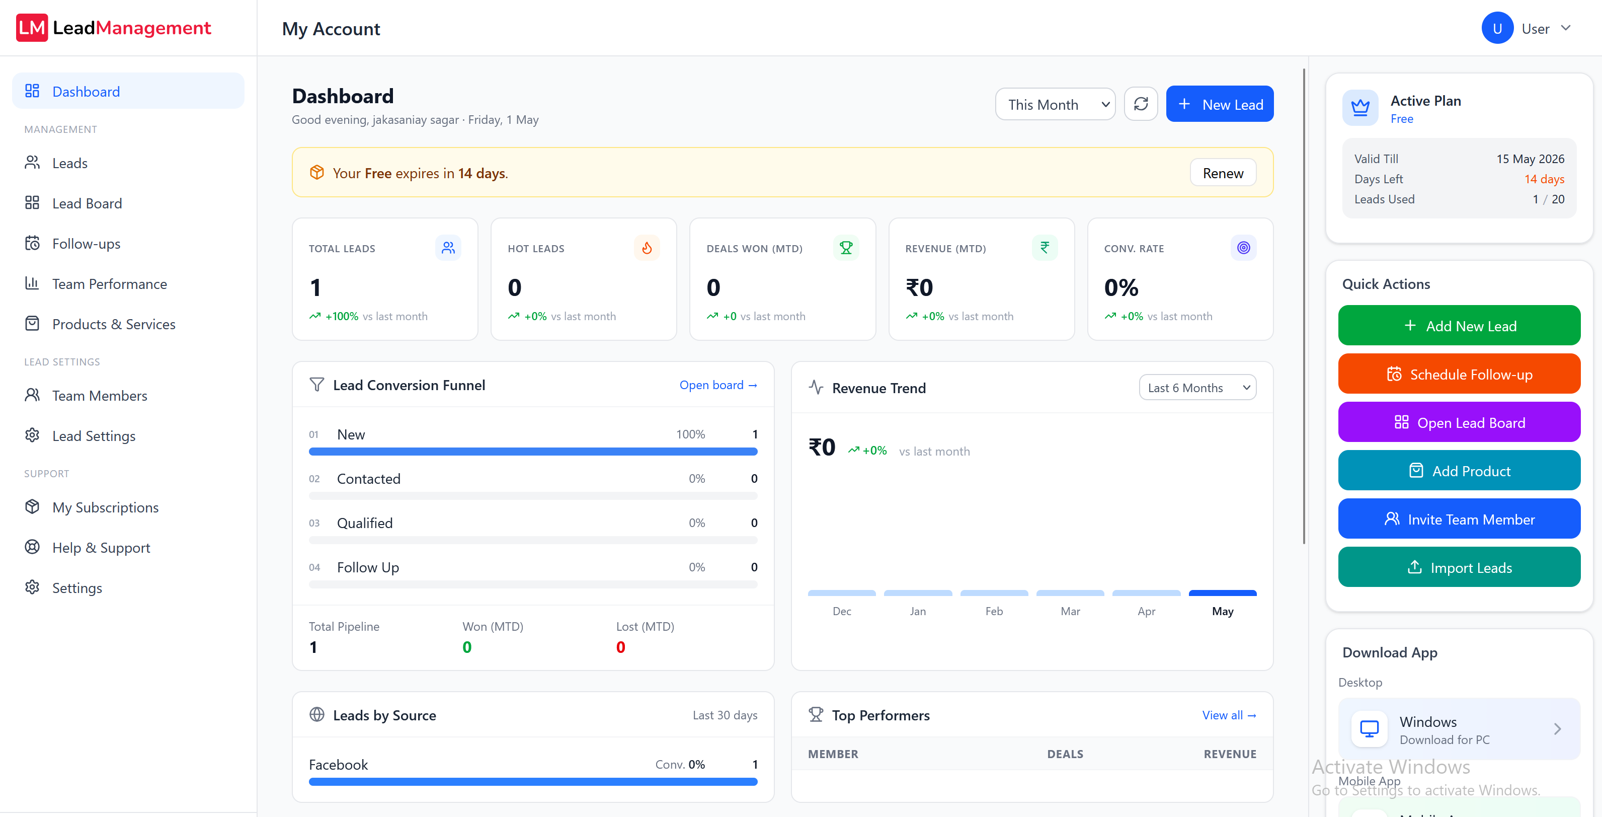This screenshot has height=817, width=1602.
Task: Click the Active Plan crown icon
Action: pos(1360,108)
